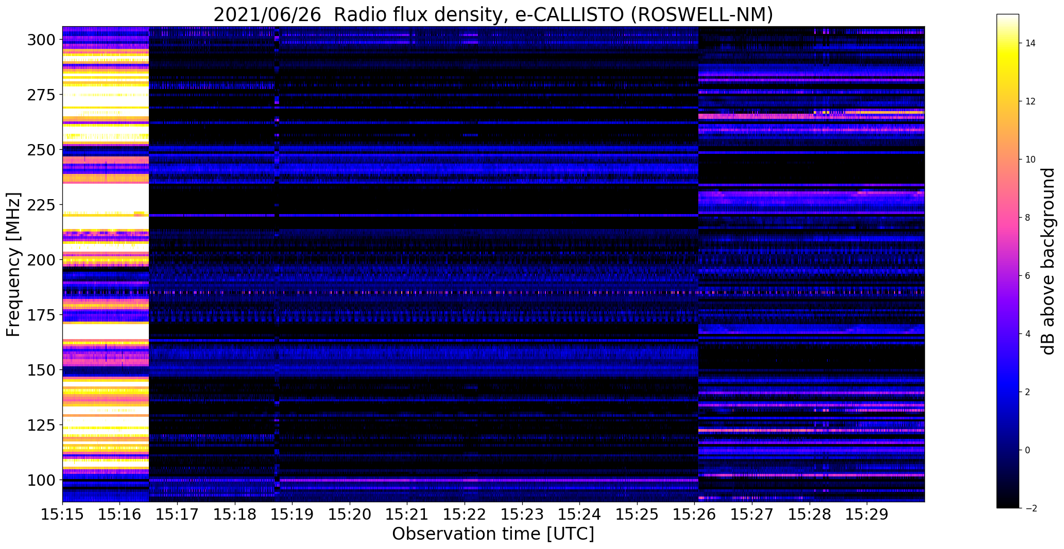The width and height of the screenshot is (1064, 549).
Task: Click the 'Frequency [MHz]' axis label
Action: click(14, 264)
